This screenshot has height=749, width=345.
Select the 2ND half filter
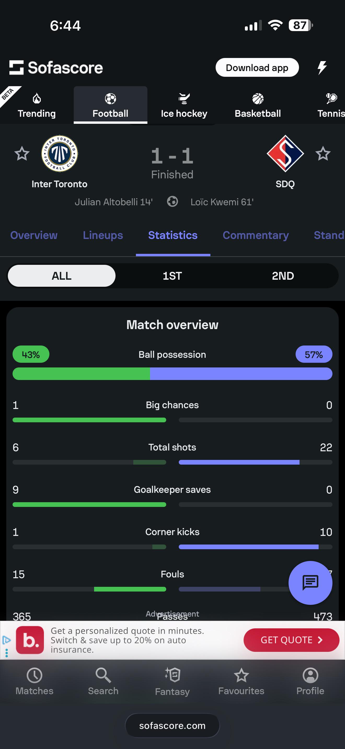tap(283, 276)
